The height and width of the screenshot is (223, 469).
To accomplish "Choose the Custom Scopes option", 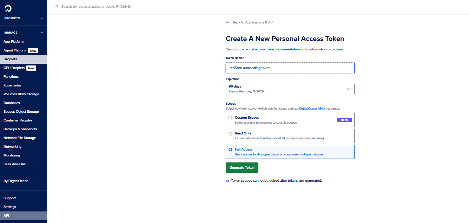I will [230, 118].
